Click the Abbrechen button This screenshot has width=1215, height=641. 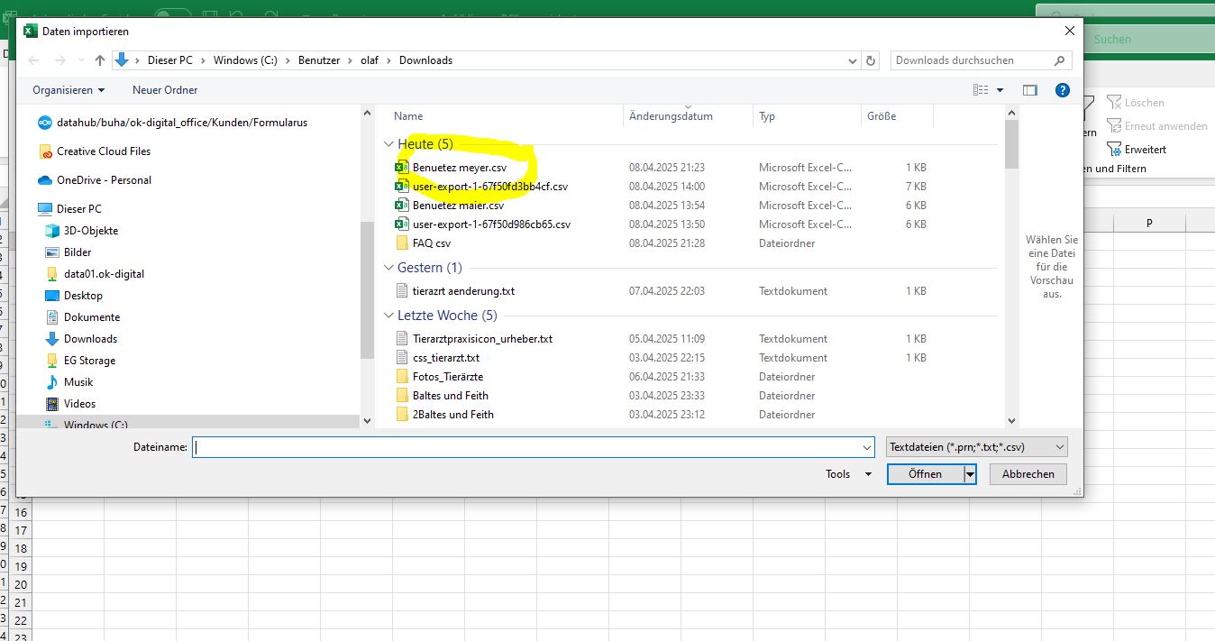(1028, 474)
